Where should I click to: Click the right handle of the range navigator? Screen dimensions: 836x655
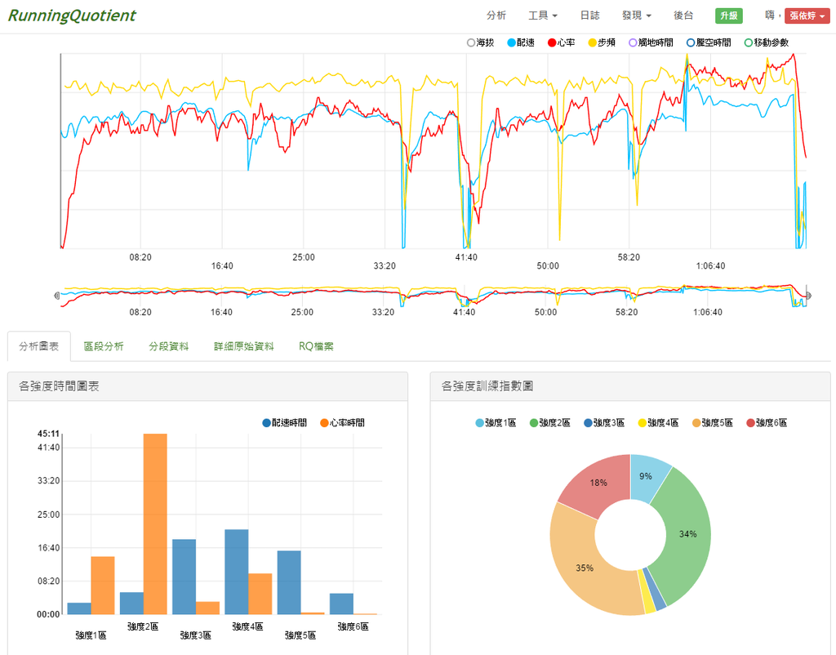[x=808, y=296]
